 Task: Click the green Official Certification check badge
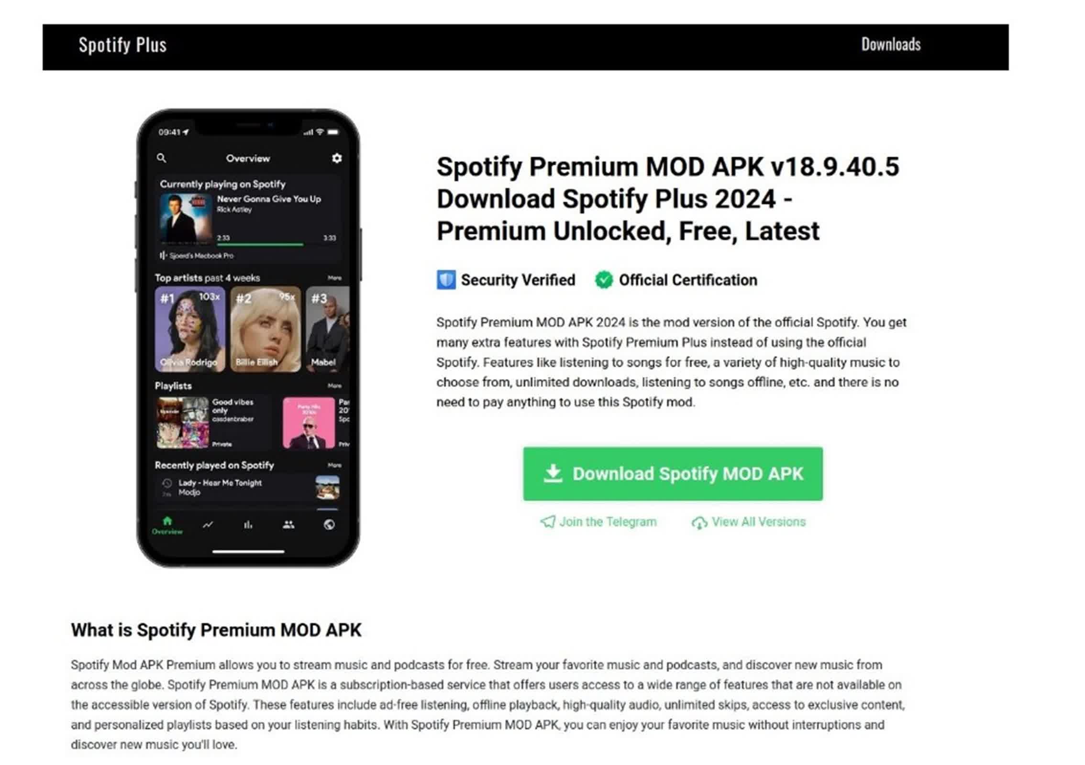[x=604, y=280]
